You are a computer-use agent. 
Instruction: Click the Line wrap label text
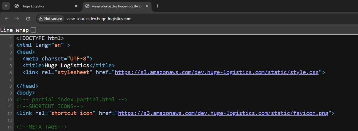tap(14, 30)
